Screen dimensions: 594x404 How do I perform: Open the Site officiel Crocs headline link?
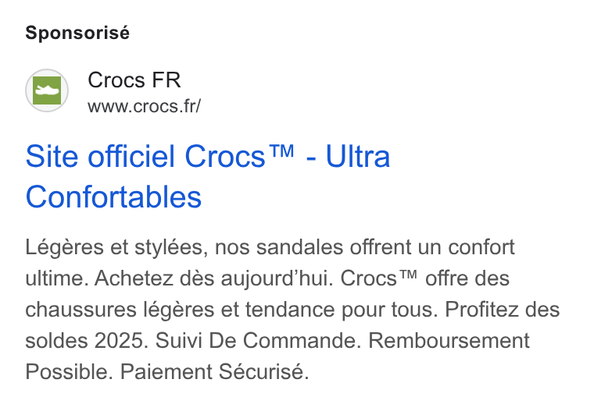click(x=208, y=176)
